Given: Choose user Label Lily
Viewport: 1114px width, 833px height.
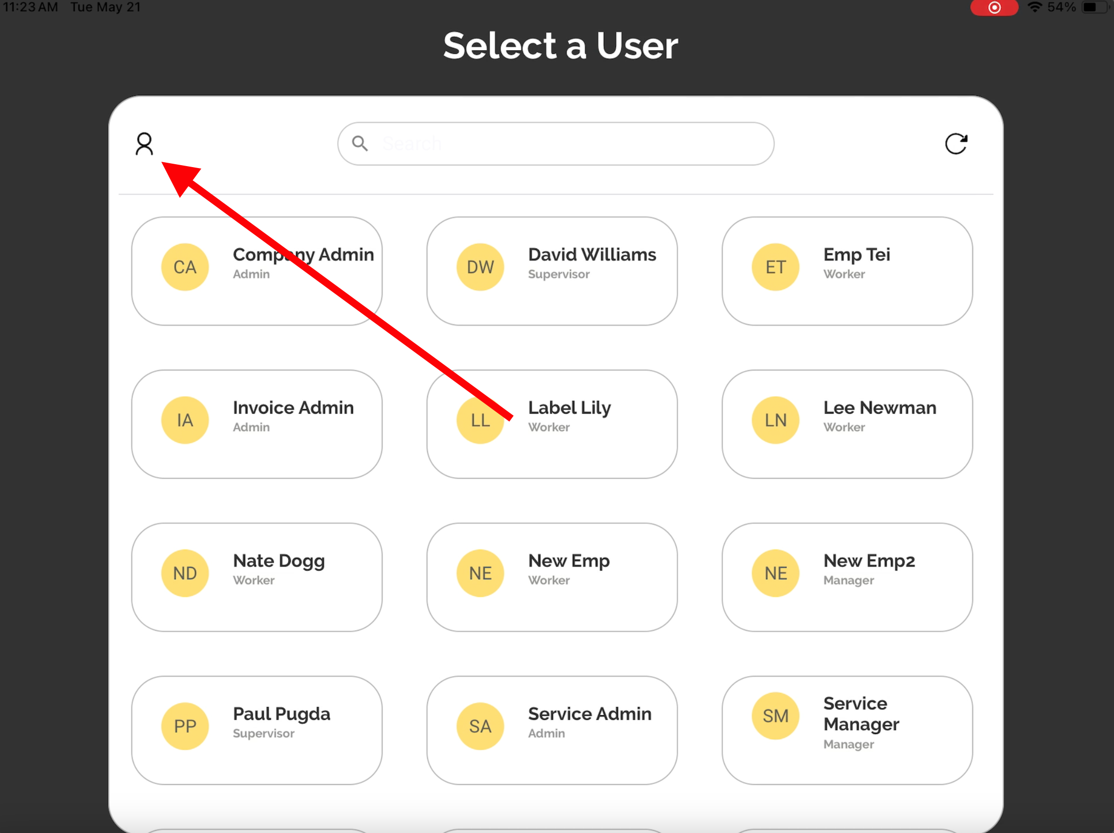Looking at the screenshot, I should click(552, 424).
